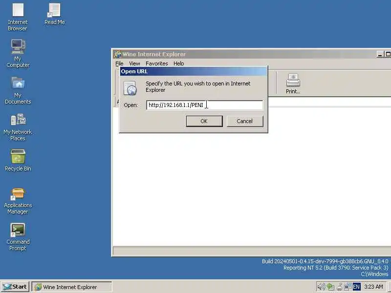
Task: Confirm the URL with the OK button
Action: point(204,121)
